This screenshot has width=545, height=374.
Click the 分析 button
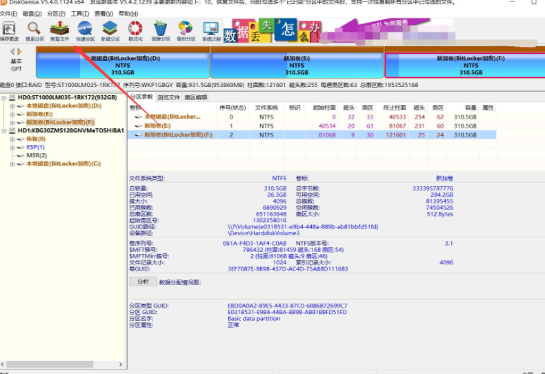coord(143,282)
